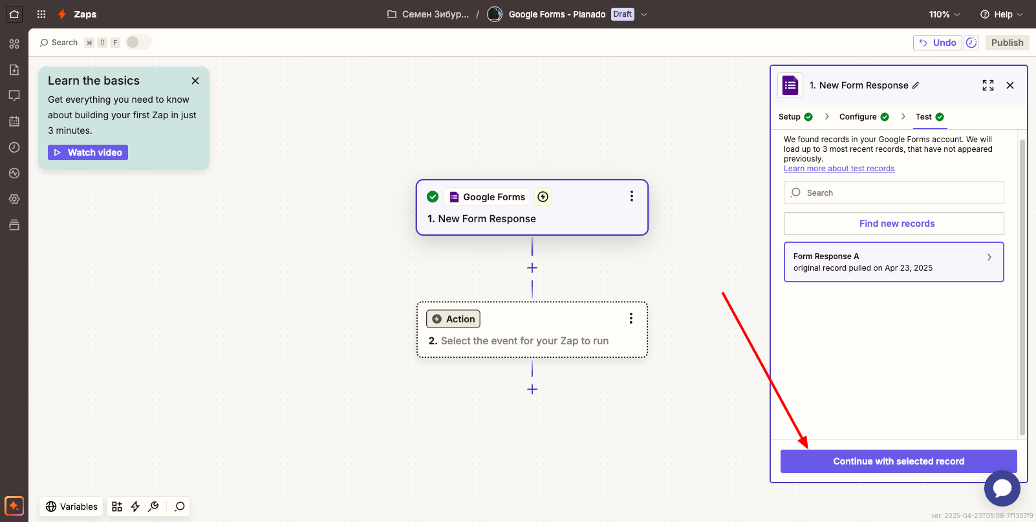The width and height of the screenshot is (1036, 522).
Task: Open the AI Copilot sparkle icon
Action: [x=14, y=505]
